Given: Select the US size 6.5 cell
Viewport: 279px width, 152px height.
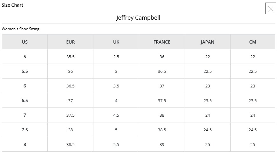Looking at the screenshot, I should (x=25, y=100).
